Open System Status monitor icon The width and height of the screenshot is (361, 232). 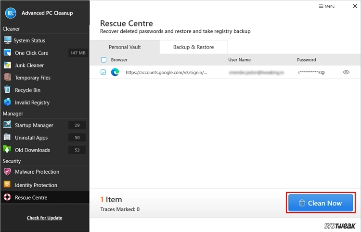(x=7, y=40)
